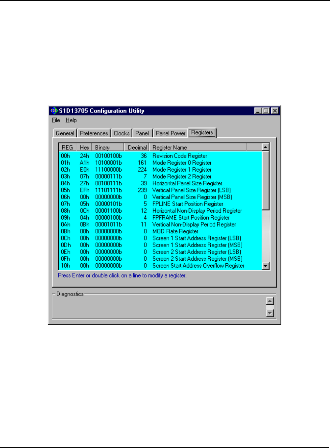Viewport: 330px width, 448px height.
Task: Select Screen 2 Start Address Register (MSB)
Action: coord(160,259)
